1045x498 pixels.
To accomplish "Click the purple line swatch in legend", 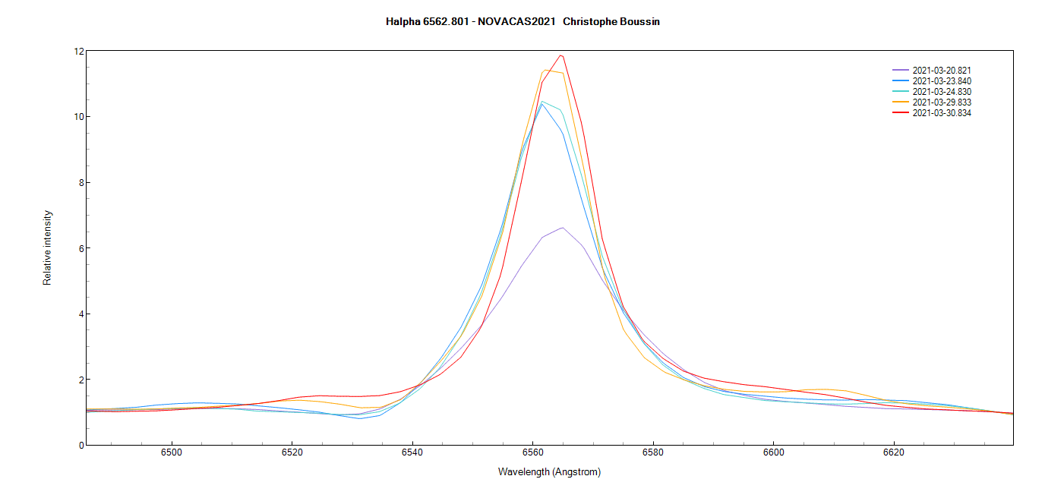I will tap(901, 71).
